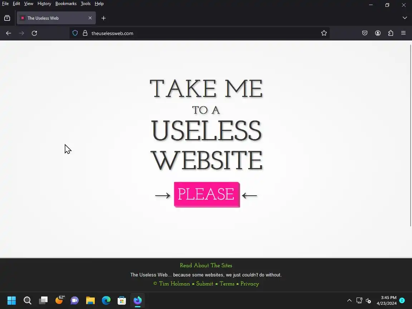The height and width of the screenshot is (309, 412).
Task: Open the Privacy footer link
Action: 250,284
